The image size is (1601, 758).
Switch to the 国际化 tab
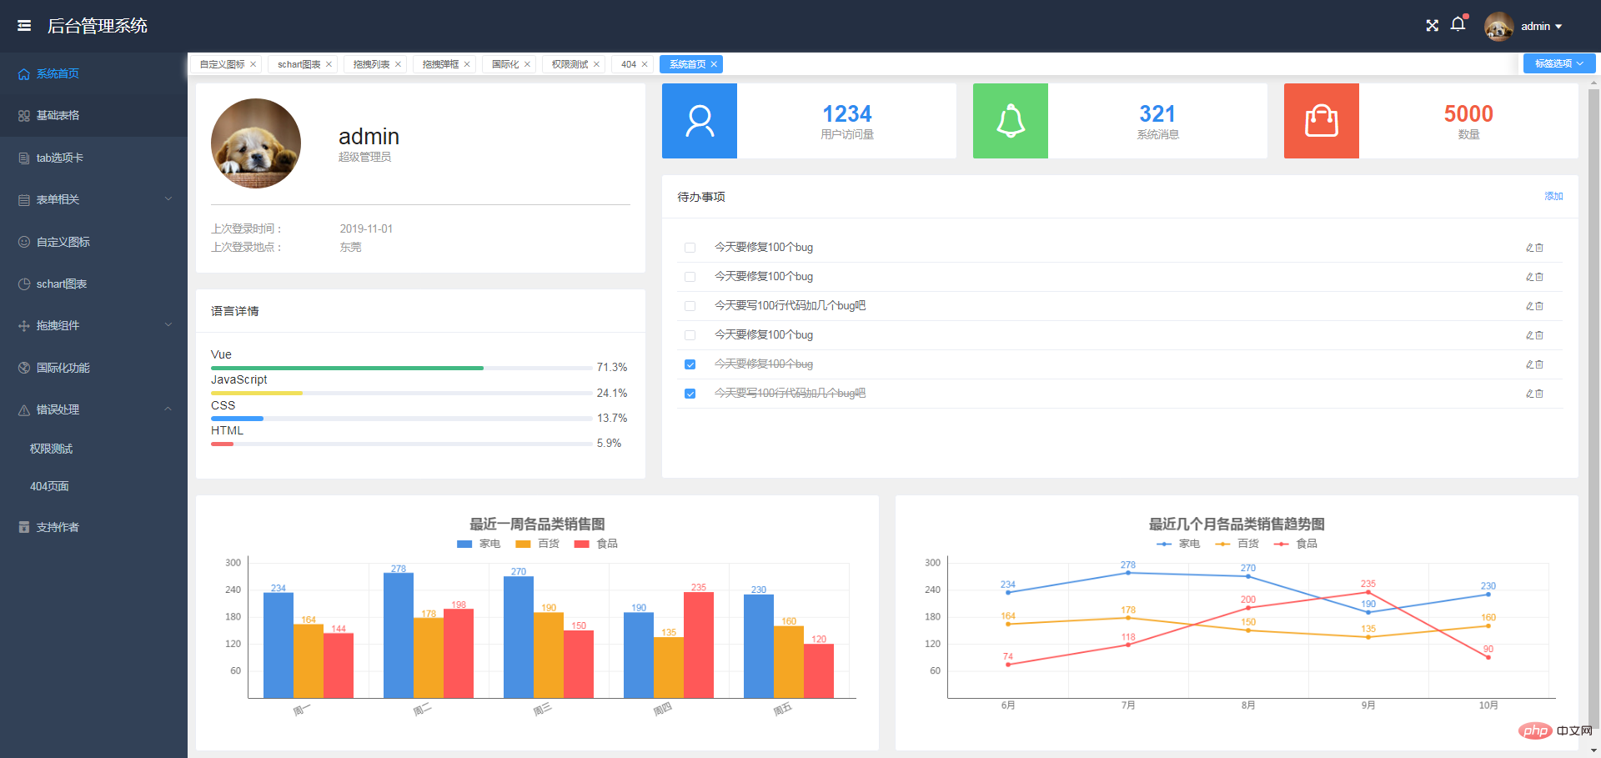point(504,64)
